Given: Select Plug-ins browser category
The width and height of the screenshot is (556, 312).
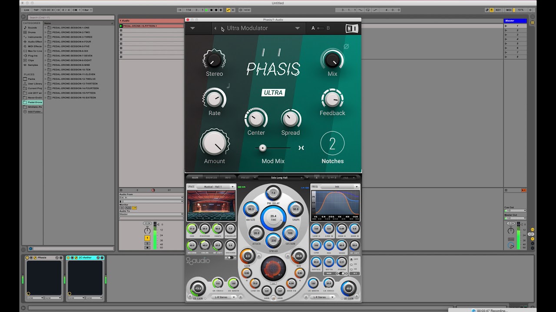Looking at the screenshot, I should tap(33, 55).
